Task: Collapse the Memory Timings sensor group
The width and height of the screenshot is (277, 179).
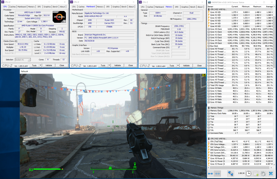Action: point(209,108)
